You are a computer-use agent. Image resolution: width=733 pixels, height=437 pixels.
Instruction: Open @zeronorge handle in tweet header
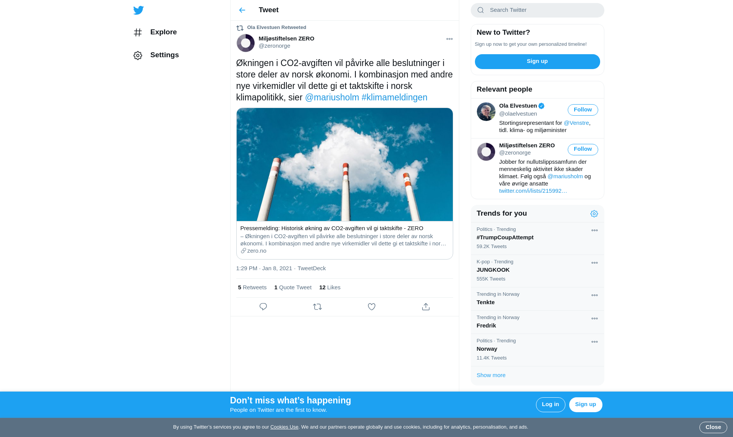click(x=274, y=46)
